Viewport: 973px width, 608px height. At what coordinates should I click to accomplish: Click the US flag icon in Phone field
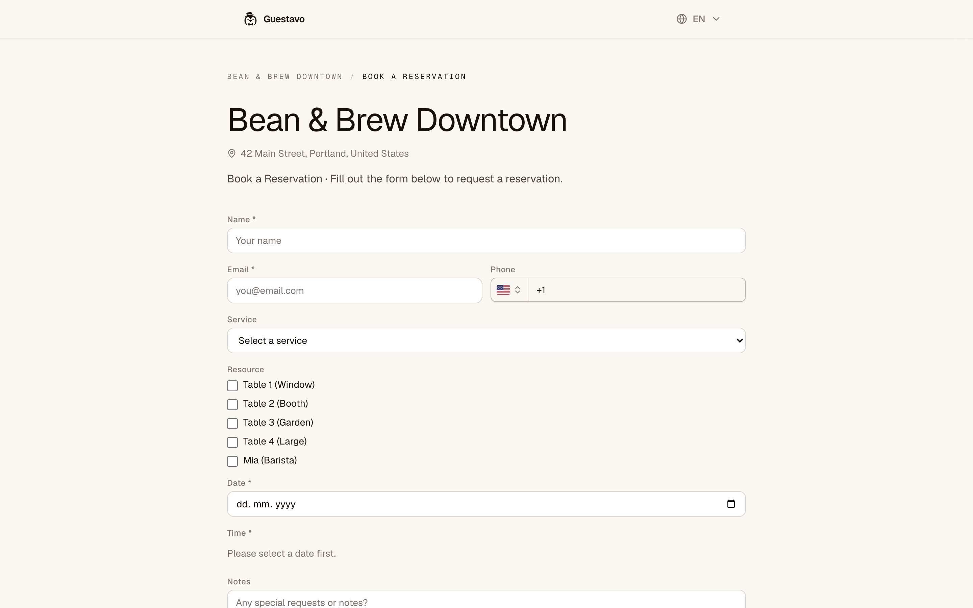coord(503,290)
